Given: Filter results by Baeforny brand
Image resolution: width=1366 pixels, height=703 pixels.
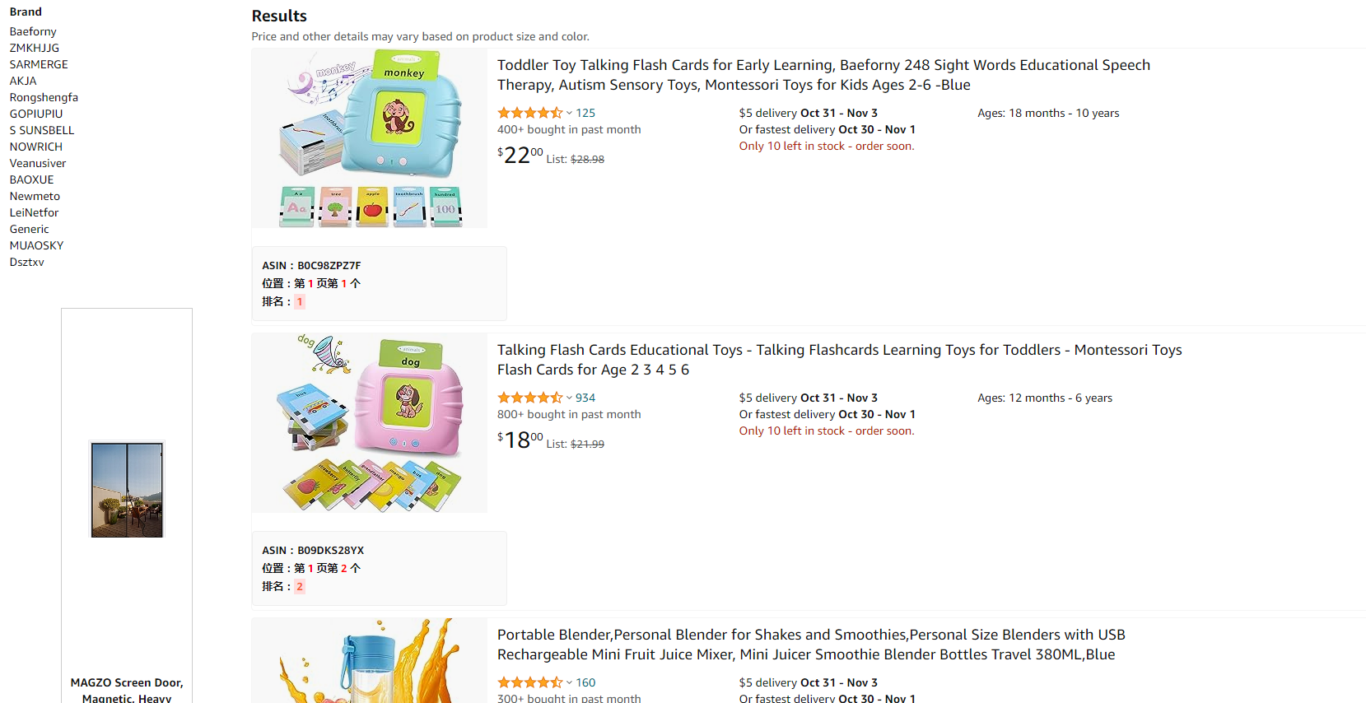Looking at the screenshot, I should point(33,31).
